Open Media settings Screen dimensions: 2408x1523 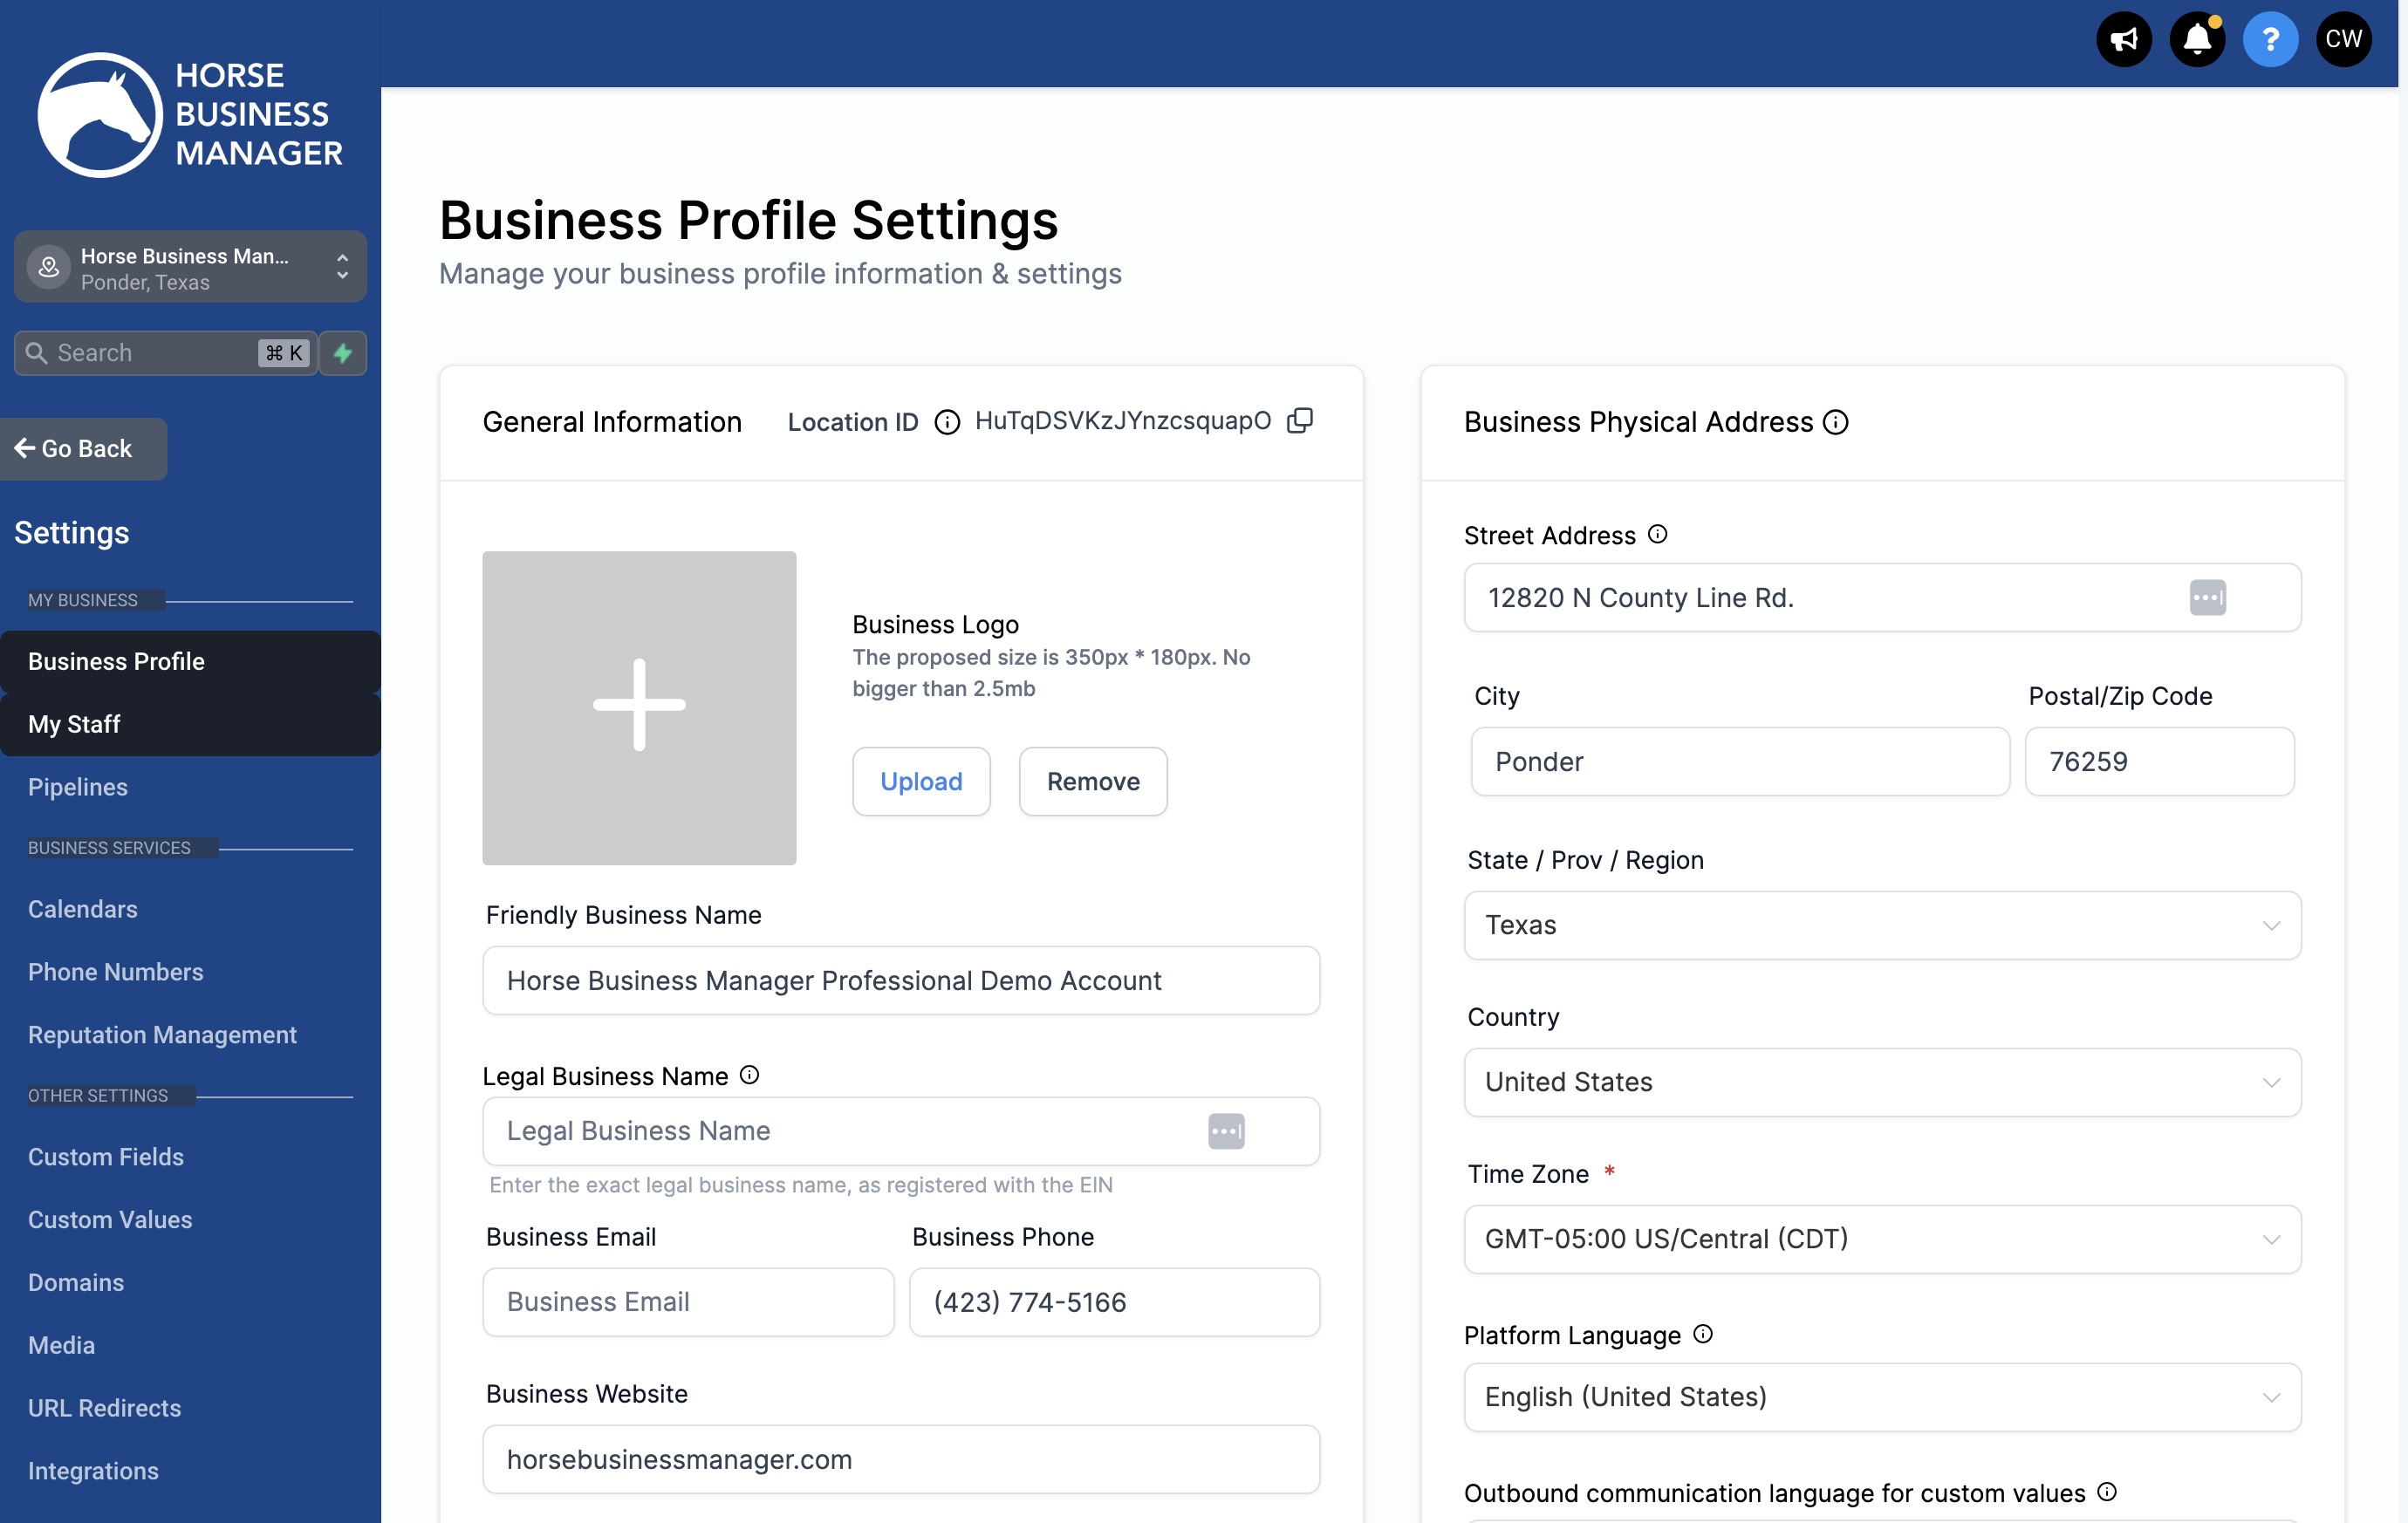click(x=62, y=1346)
